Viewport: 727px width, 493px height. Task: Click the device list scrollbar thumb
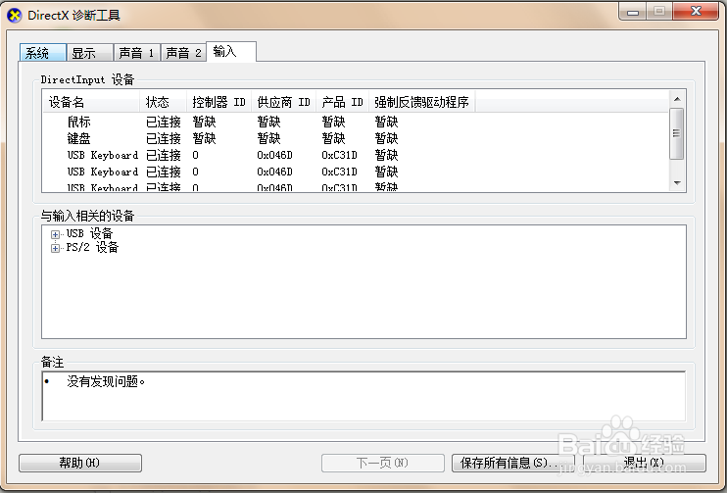[x=677, y=133]
